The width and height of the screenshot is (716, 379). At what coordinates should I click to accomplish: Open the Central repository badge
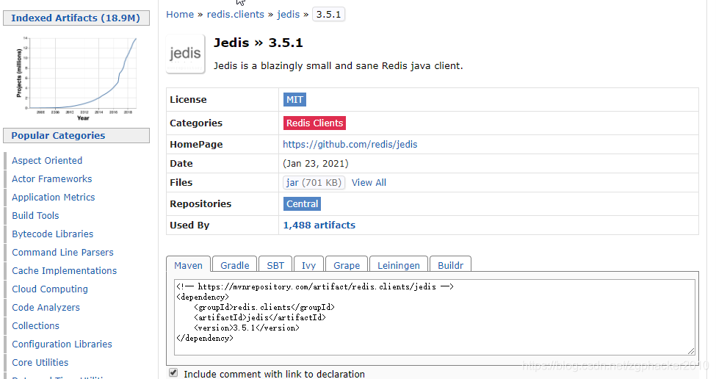pyautogui.click(x=303, y=204)
